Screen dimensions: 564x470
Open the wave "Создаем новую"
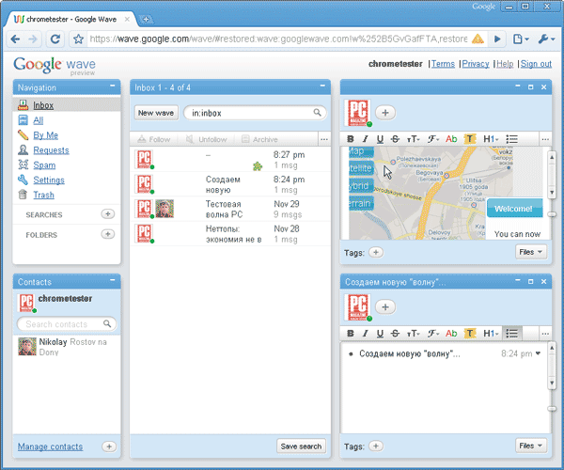(x=230, y=184)
